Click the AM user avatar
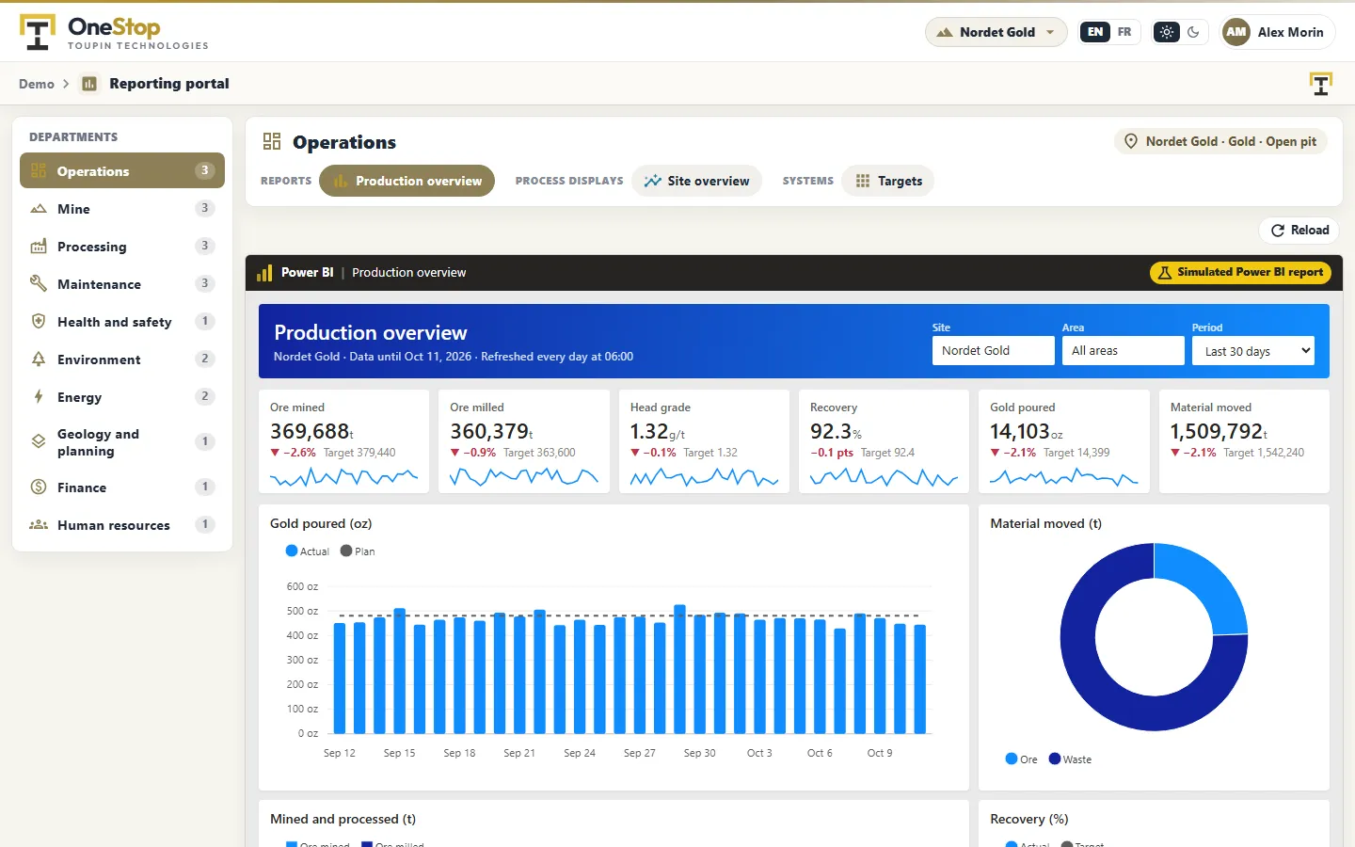The height and width of the screenshot is (847, 1355). click(x=1236, y=32)
